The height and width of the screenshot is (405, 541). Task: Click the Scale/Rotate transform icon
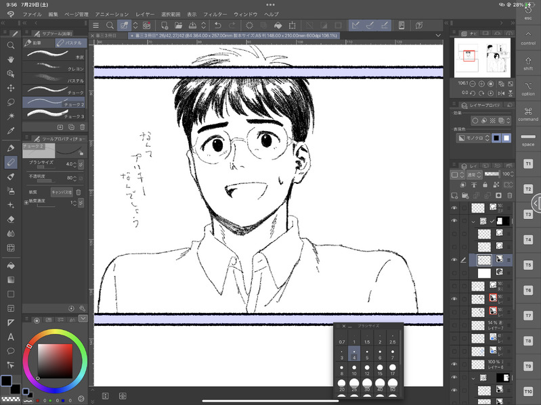(293, 26)
